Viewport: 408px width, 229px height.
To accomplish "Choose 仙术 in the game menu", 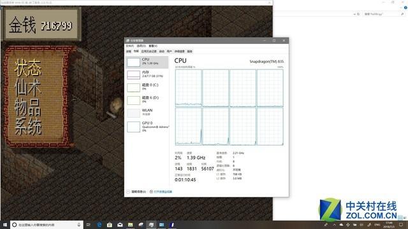I will pos(28,88).
